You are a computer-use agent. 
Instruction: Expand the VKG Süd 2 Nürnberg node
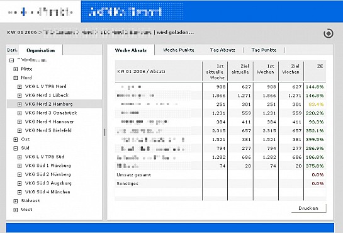pos(20,174)
